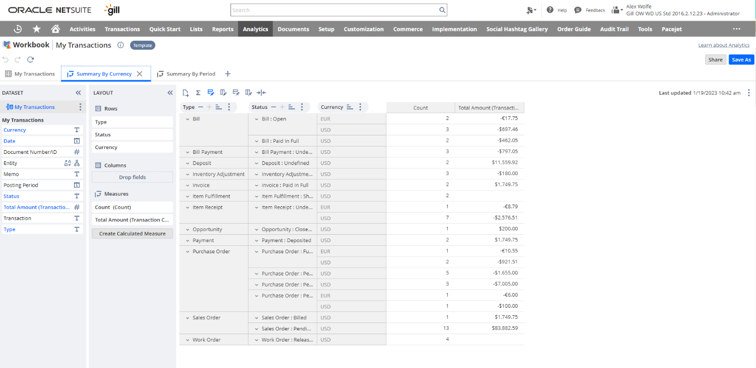Click the sort icon on the Currency column header
The image size is (756, 368).
tap(349, 107)
